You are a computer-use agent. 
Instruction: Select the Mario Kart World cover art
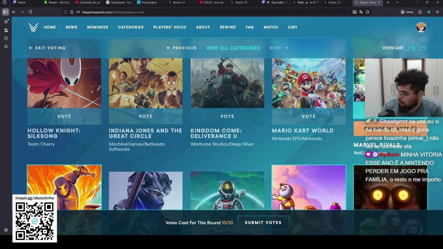(309, 83)
